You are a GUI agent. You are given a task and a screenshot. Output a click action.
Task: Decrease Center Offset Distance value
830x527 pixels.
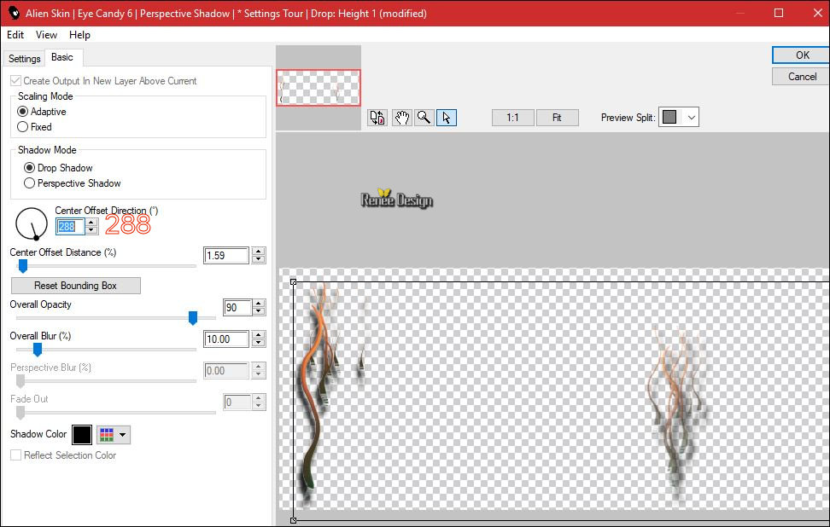pos(259,259)
